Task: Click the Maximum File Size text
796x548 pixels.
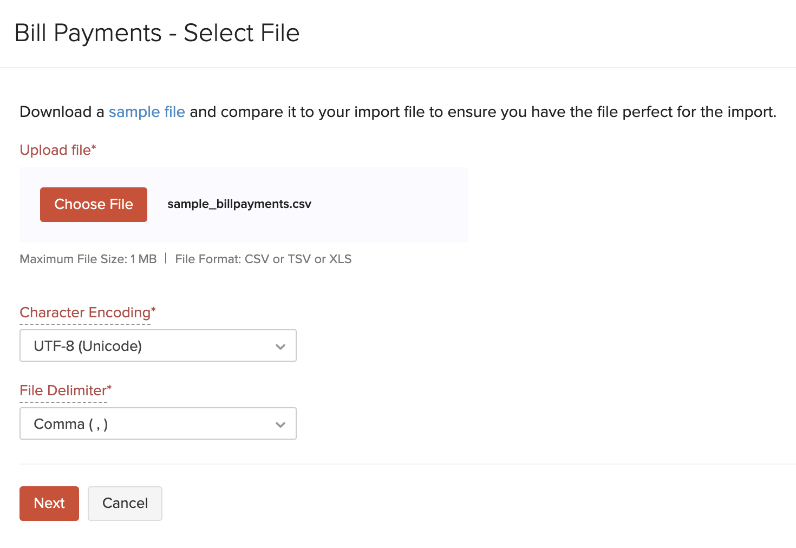Action: [x=88, y=259]
